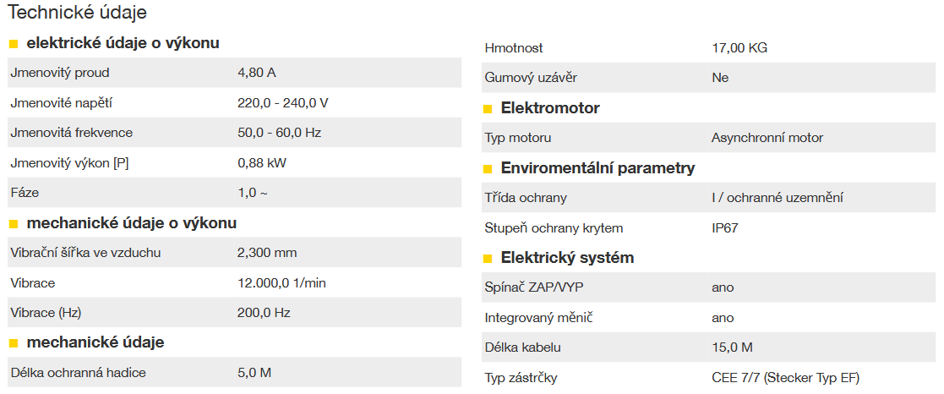Click the 'Jmenovitý výkon [P]' label

click(x=69, y=162)
